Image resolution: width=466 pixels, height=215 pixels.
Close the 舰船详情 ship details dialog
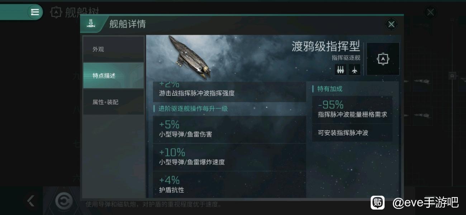(x=391, y=24)
